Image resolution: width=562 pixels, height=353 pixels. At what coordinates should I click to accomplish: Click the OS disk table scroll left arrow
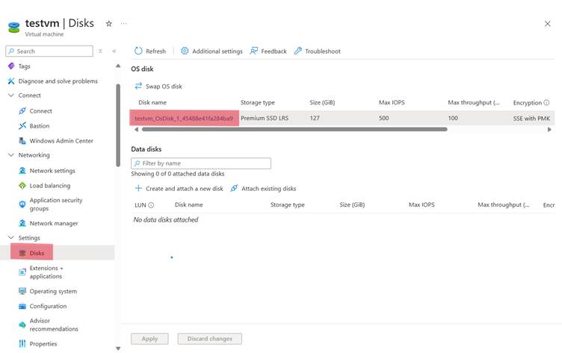pos(136,130)
